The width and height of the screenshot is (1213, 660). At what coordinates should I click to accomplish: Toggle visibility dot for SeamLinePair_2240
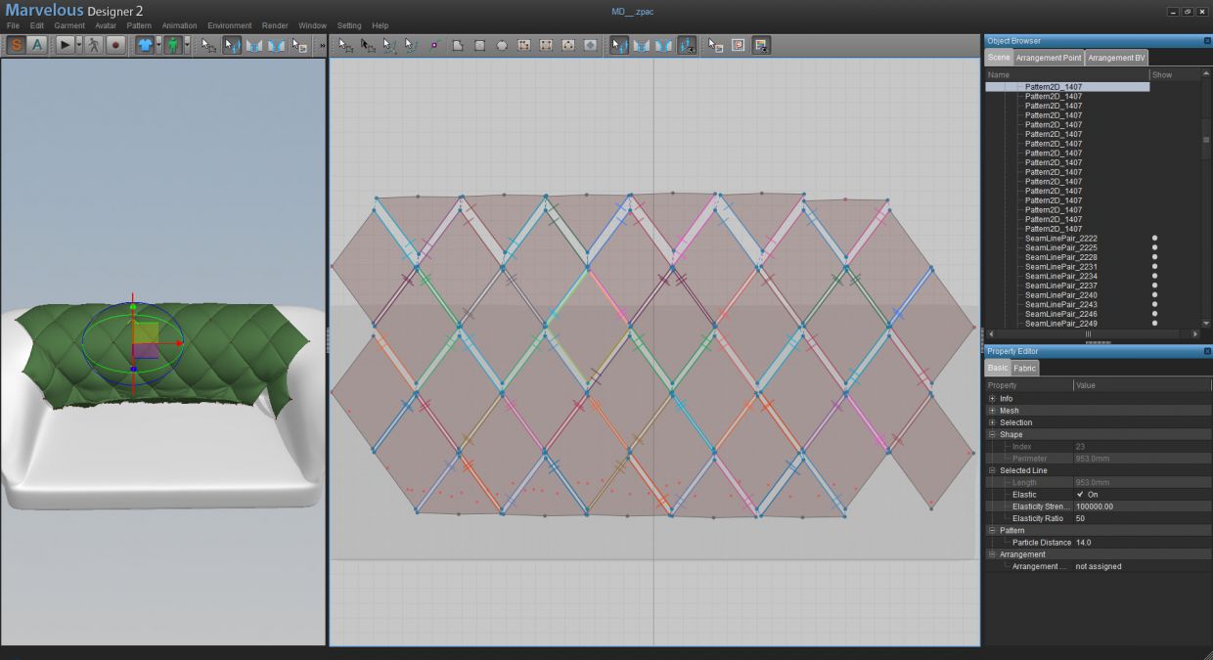click(x=1154, y=294)
